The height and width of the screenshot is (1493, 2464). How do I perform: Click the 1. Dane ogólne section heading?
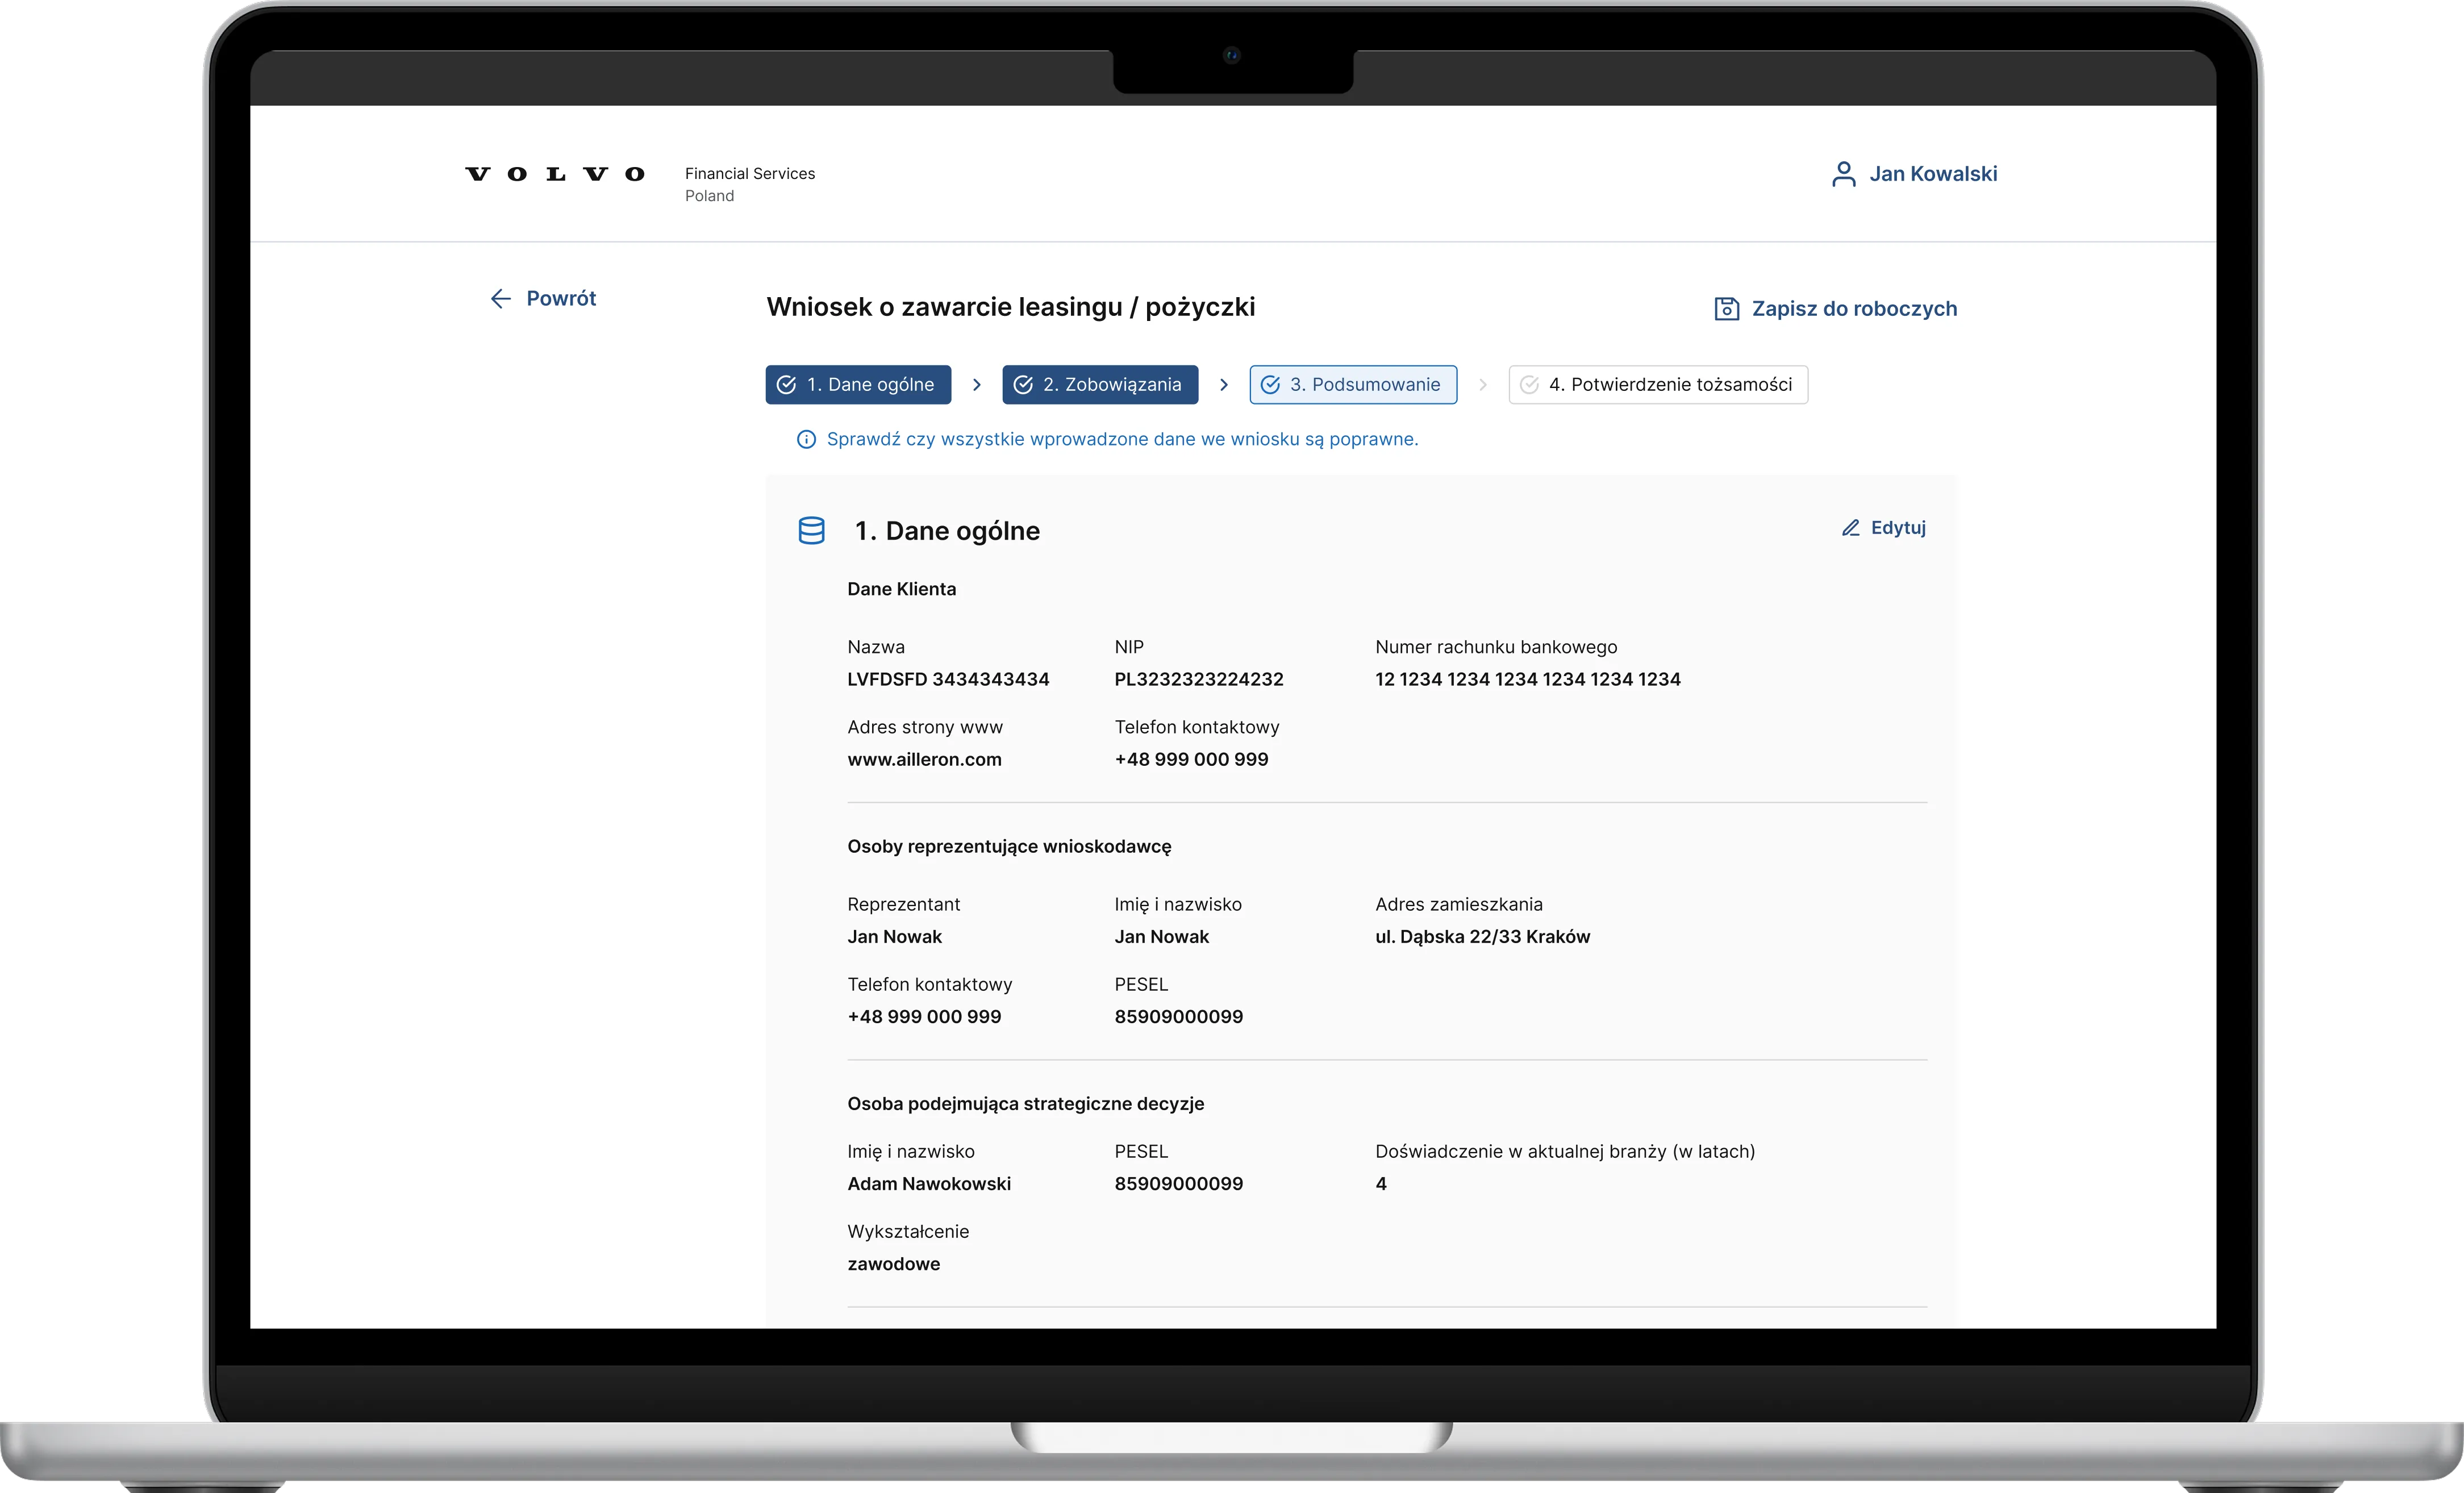coord(948,531)
